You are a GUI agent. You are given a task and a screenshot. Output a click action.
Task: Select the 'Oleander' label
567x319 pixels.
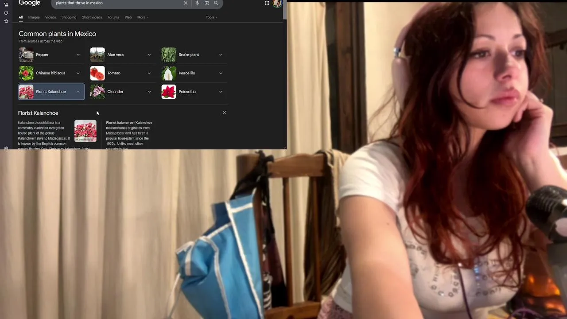(115, 92)
